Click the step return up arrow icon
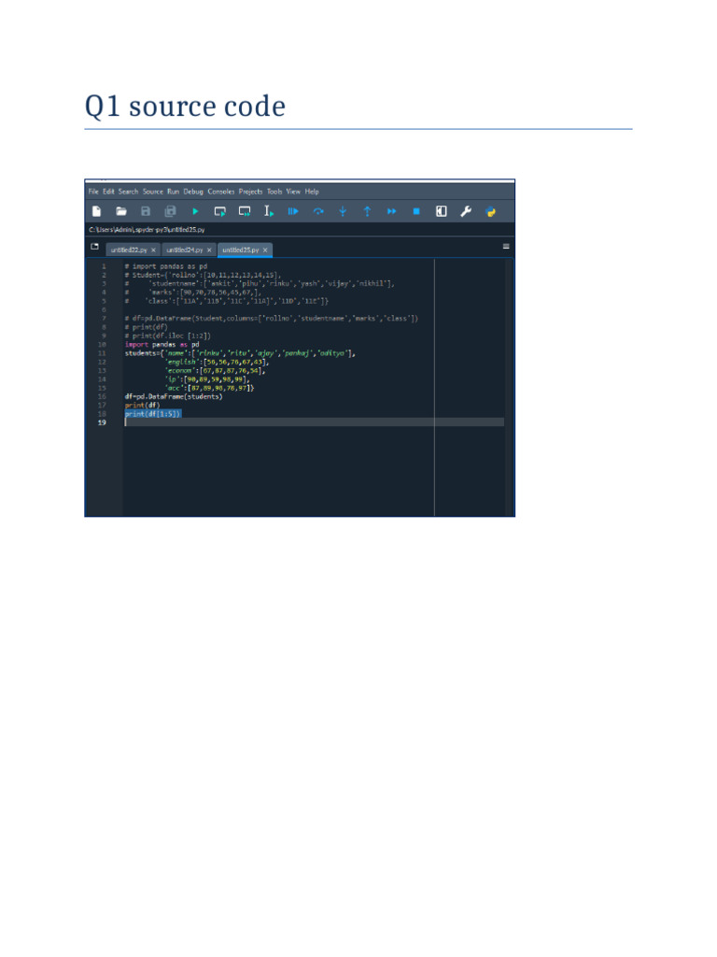 [367, 211]
